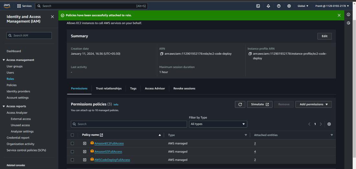
Task: Copy the role ARN
Action: [162, 54]
